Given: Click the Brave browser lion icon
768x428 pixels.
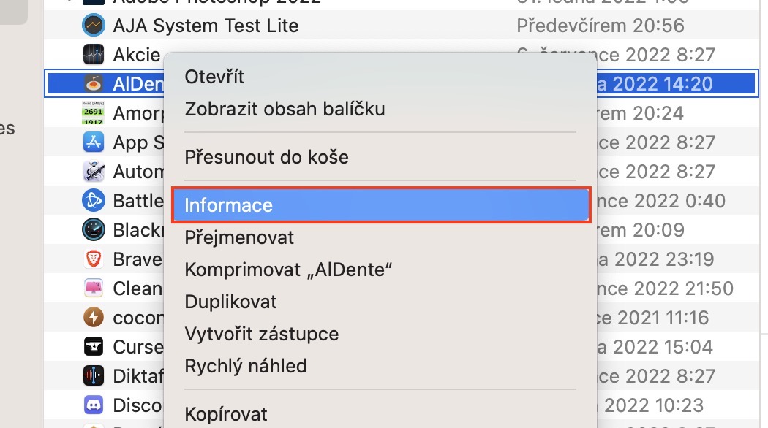Looking at the screenshot, I should pos(94,259).
